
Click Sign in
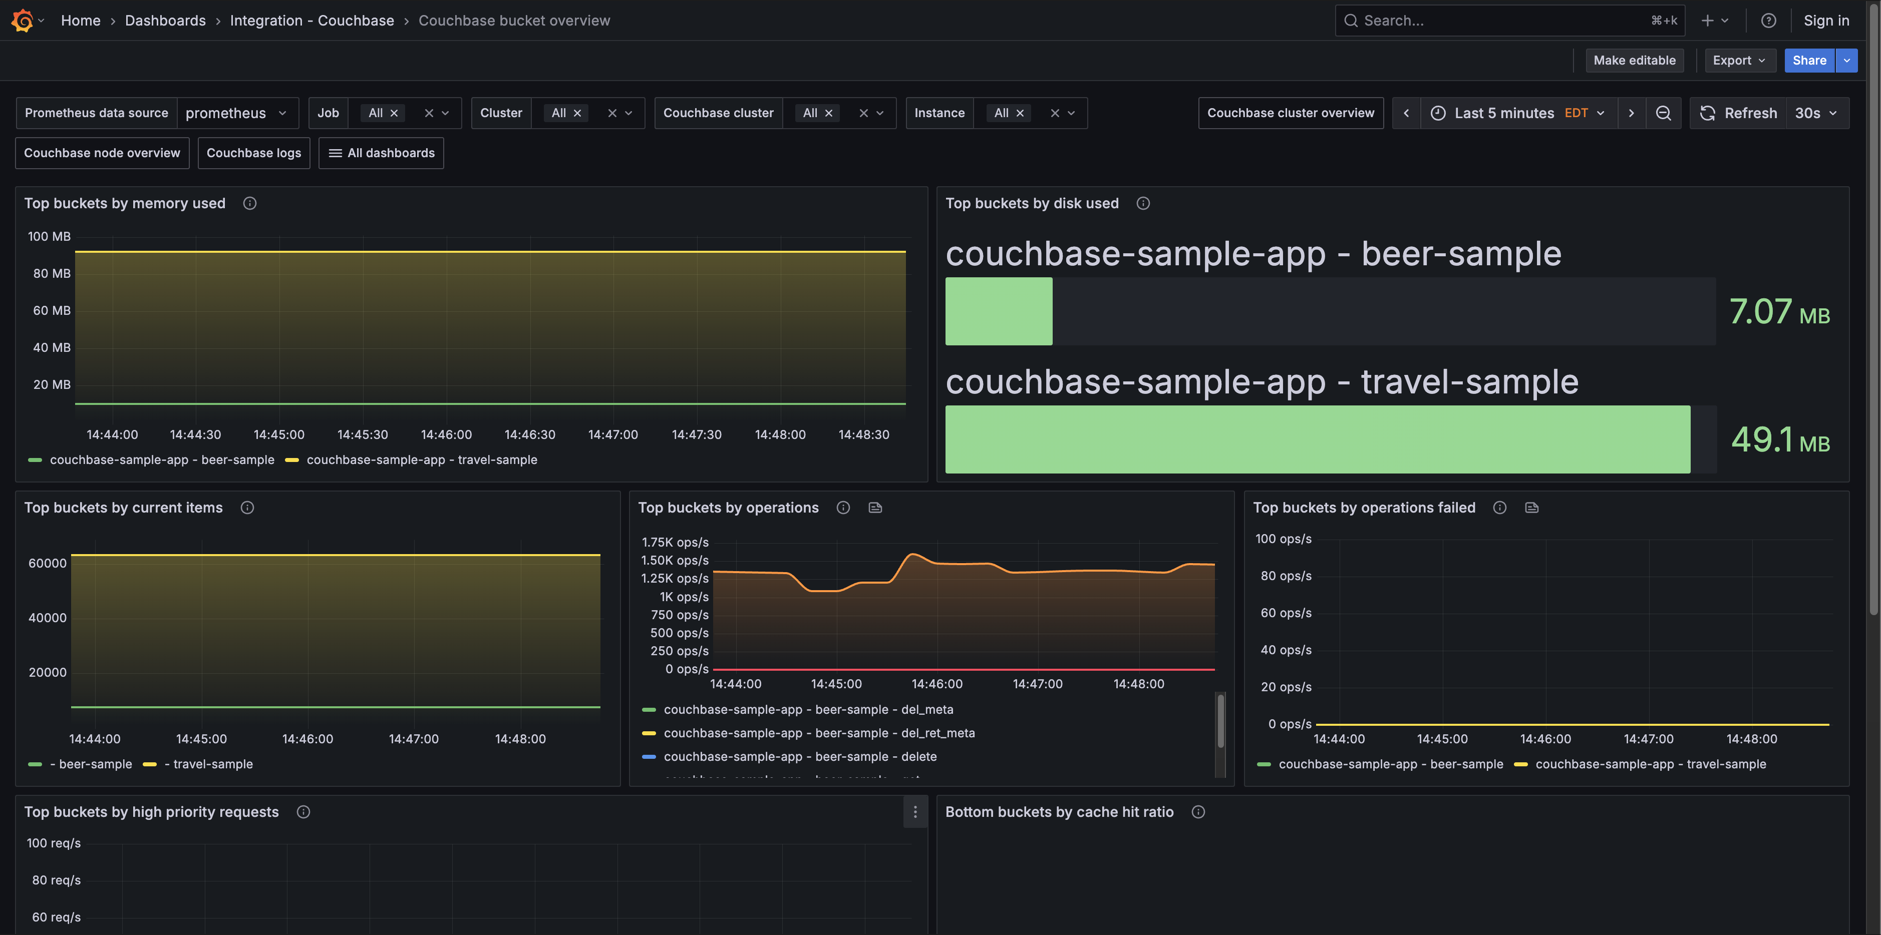point(1826,21)
